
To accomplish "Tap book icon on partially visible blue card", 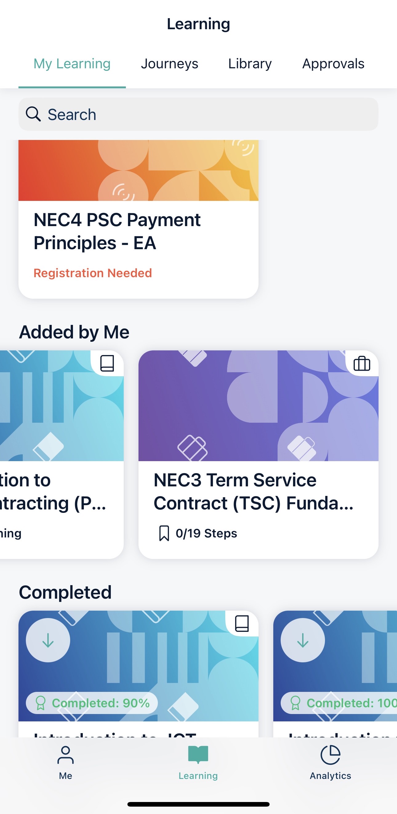I will point(107,363).
